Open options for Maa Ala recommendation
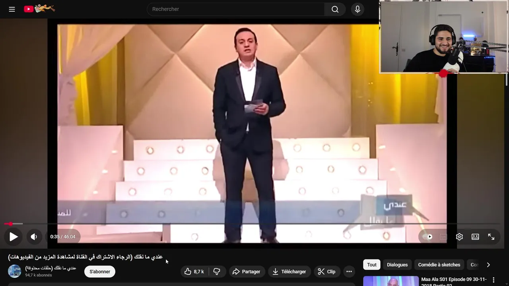 (x=493, y=280)
